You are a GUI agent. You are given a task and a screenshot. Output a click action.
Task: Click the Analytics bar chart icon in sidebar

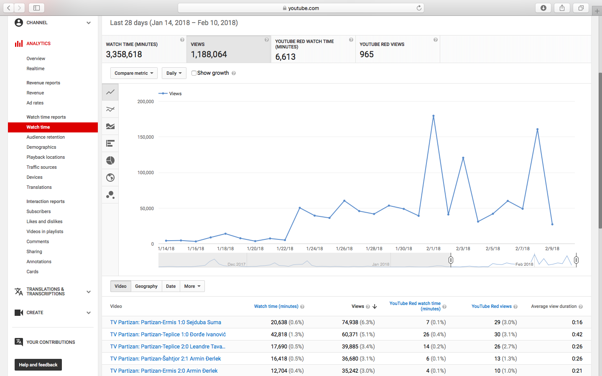click(19, 43)
